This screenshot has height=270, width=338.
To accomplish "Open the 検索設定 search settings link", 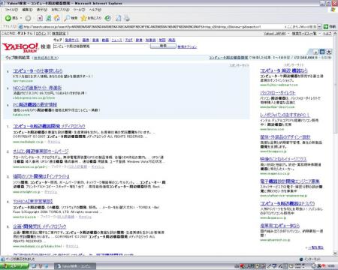I will click(x=59, y=34).
